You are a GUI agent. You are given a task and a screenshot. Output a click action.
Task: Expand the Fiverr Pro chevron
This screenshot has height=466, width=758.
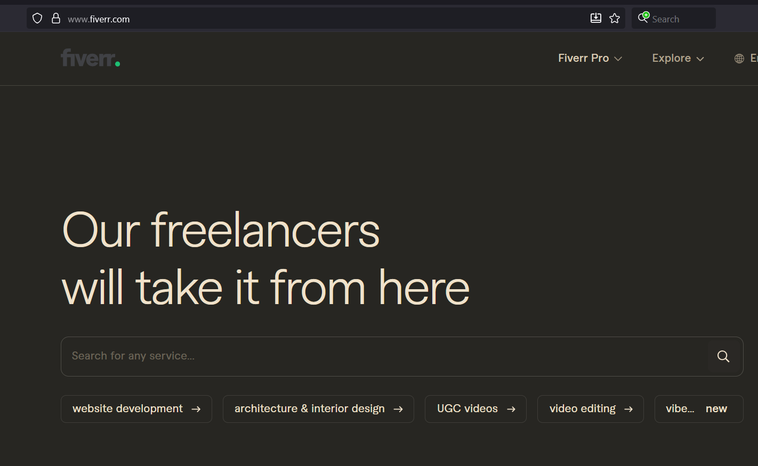pos(618,59)
